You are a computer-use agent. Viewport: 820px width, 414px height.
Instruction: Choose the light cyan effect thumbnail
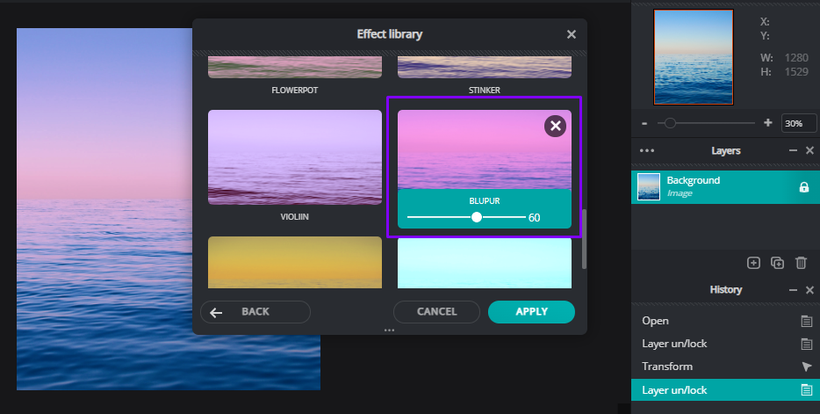(485, 264)
